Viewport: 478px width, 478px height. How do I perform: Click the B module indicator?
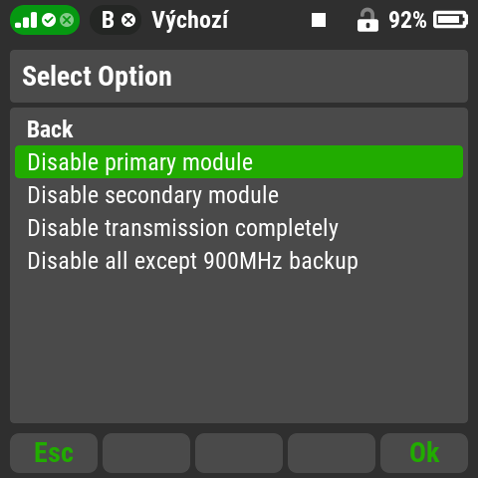tap(108, 20)
